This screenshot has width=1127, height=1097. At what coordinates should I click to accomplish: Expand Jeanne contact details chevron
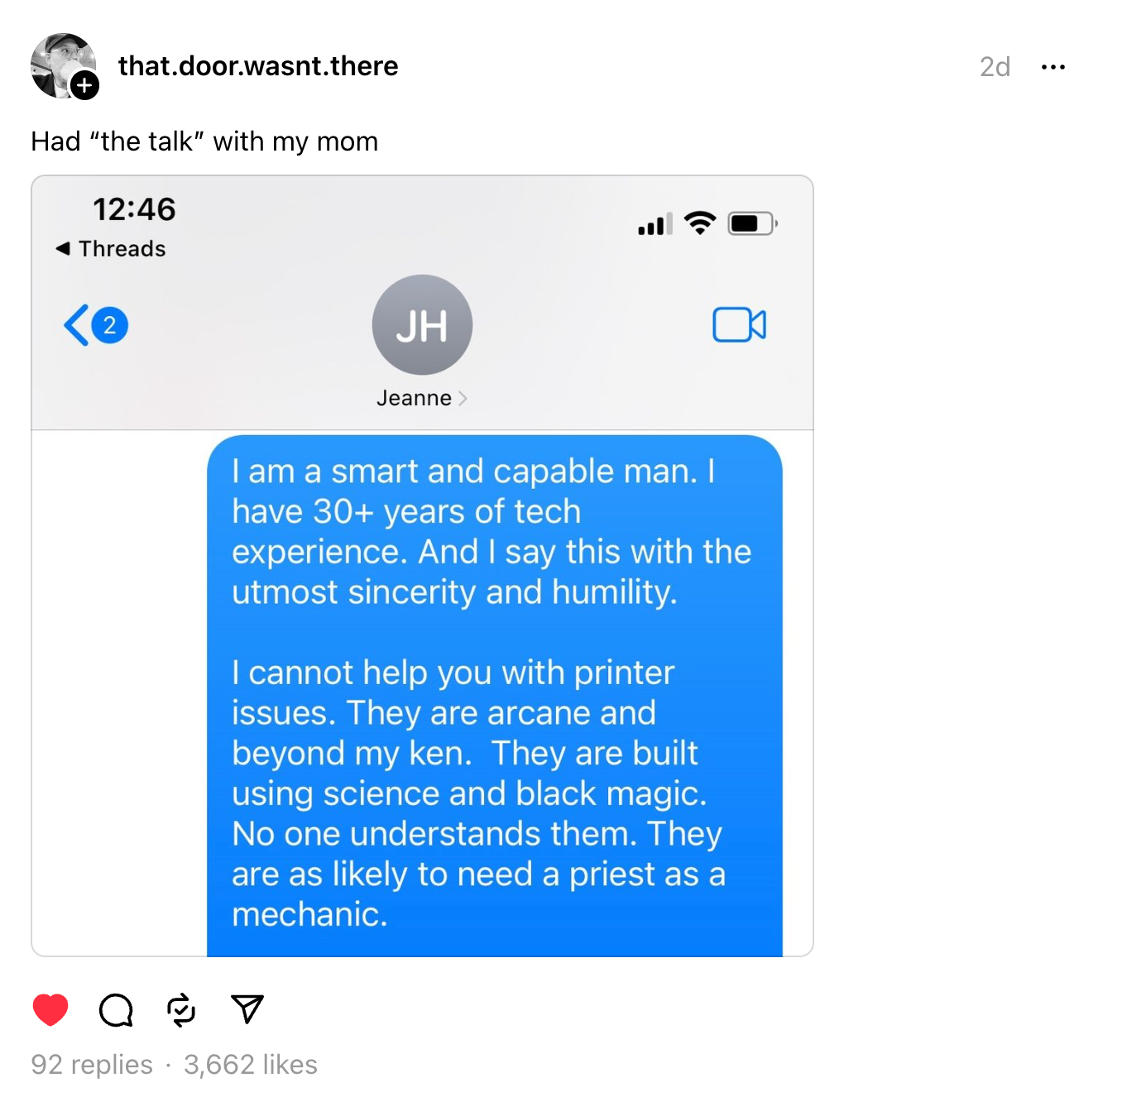(x=463, y=399)
